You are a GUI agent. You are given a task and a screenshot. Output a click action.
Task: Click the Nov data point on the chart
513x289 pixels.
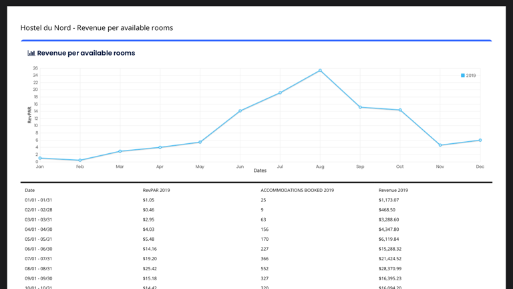pos(440,145)
